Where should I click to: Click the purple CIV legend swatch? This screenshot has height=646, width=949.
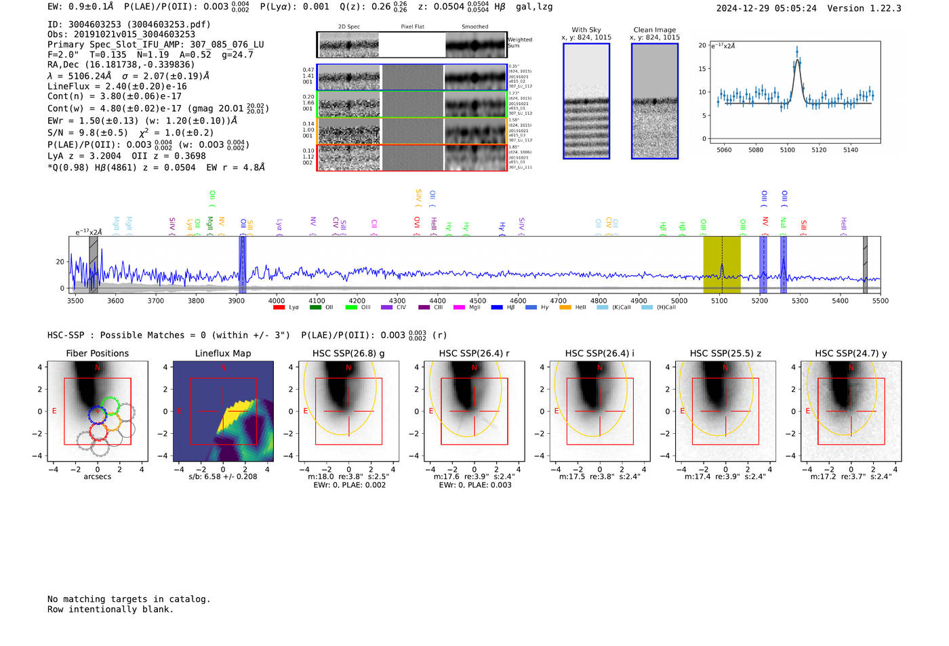(x=387, y=308)
